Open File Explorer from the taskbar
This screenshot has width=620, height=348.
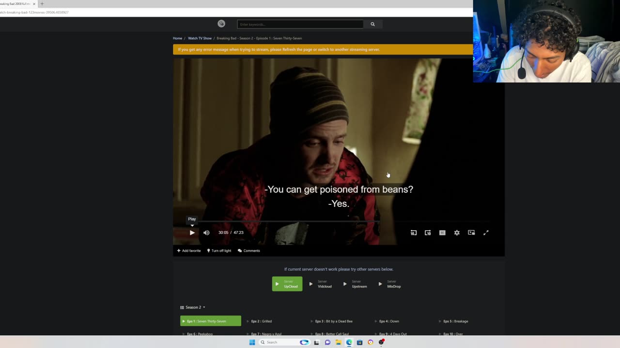pyautogui.click(x=338, y=342)
